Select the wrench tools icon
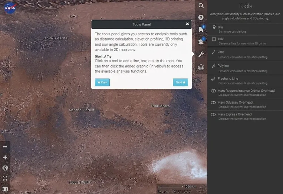The image size is (283, 194). (201, 54)
